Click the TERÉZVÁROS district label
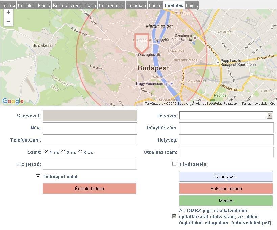Image resolution: width=277 pixels, height=230 pixels. tap(175, 51)
